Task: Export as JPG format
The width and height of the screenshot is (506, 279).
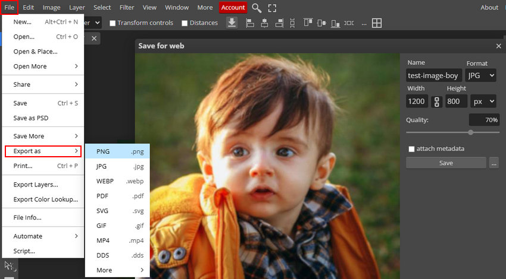Action: pyautogui.click(x=117, y=166)
